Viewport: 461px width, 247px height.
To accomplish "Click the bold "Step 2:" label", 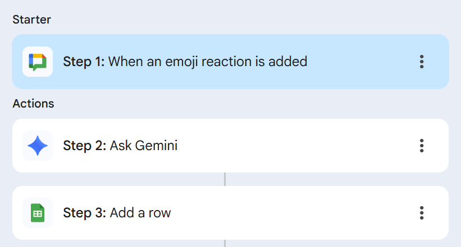I will pyautogui.click(x=84, y=146).
